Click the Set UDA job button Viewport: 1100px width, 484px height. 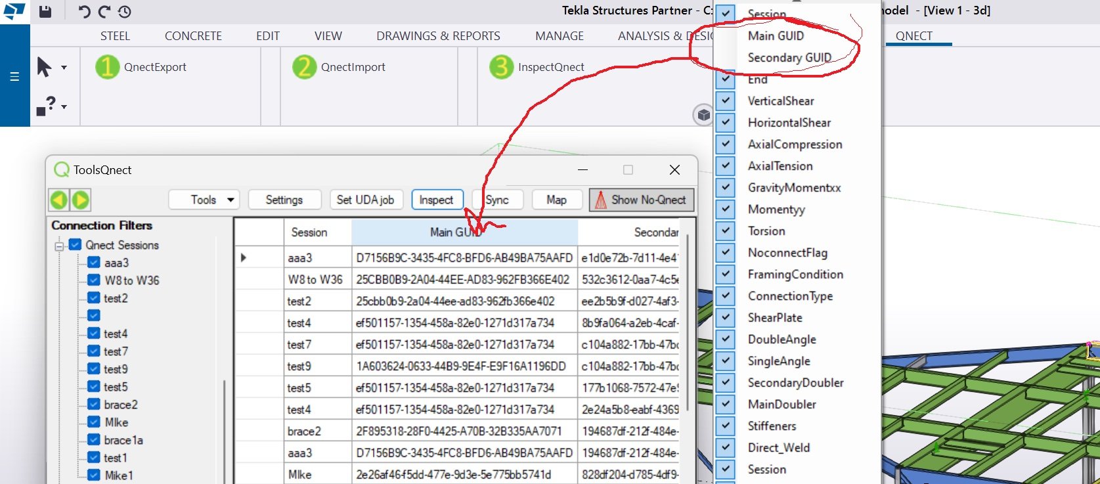click(366, 200)
